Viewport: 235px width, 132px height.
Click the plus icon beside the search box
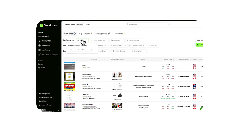pyautogui.click(x=169, y=24)
